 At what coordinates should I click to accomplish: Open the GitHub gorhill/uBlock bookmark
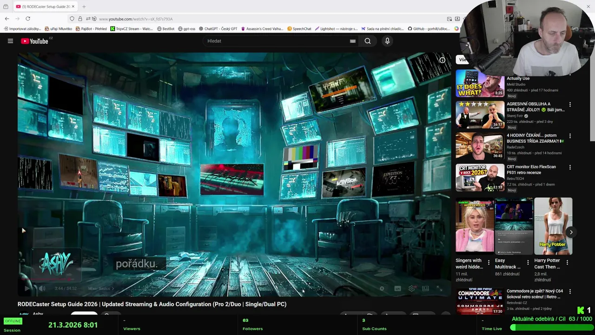click(429, 29)
